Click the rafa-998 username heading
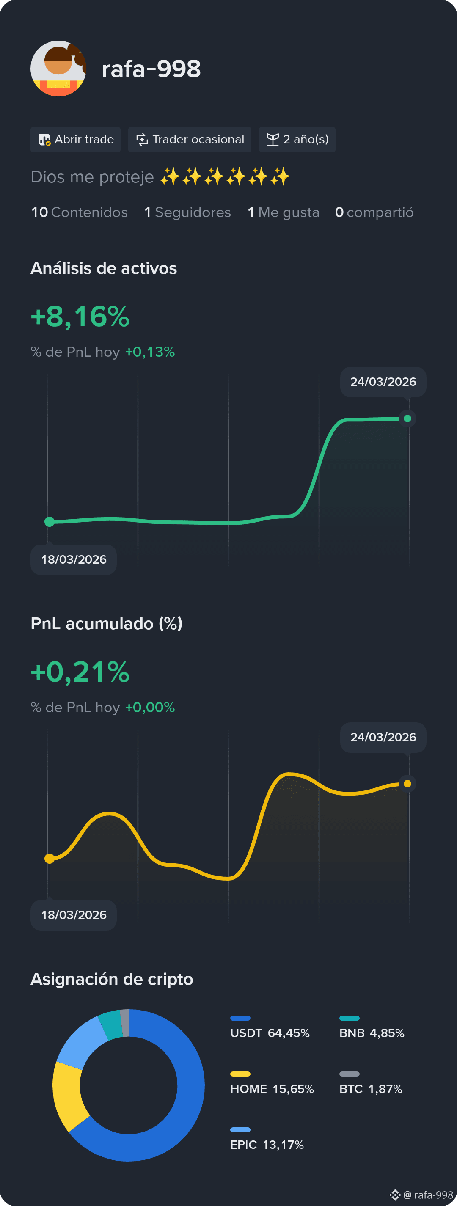This screenshot has height=1206, width=457. tap(151, 69)
